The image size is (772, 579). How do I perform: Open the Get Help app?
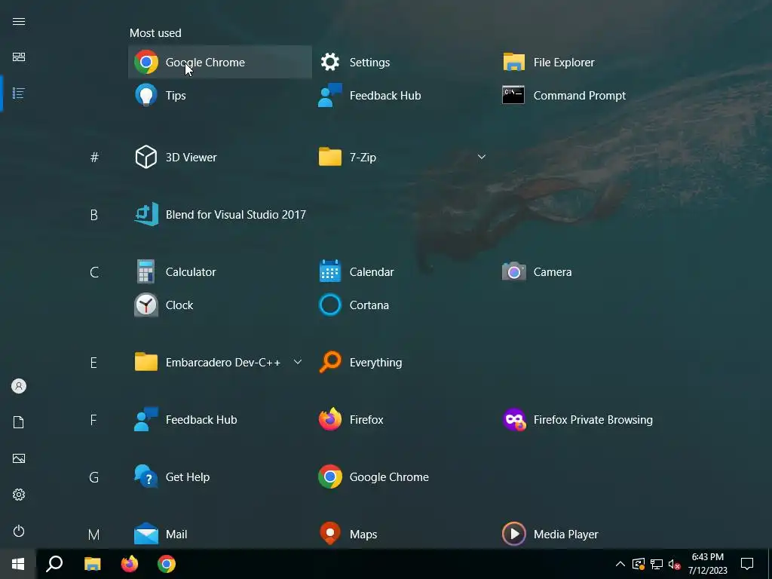pyautogui.click(x=220, y=477)
